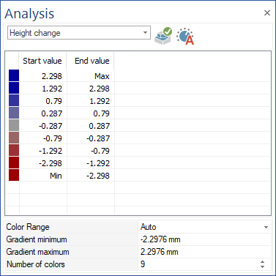Click the Number of colors property label
276x276 pixels.
tap(36, 264)
